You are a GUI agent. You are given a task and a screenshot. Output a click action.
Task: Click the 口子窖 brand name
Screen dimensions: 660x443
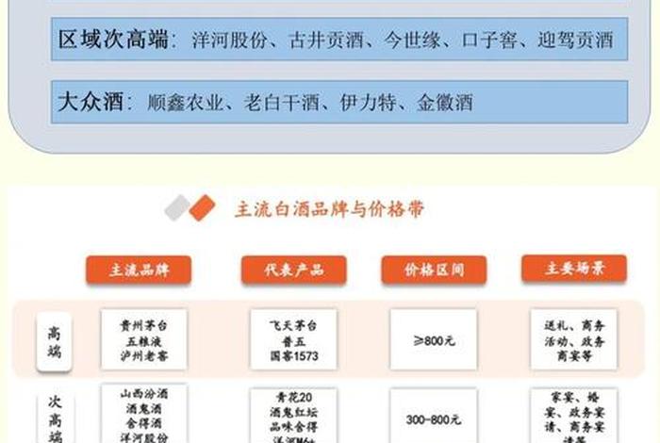[x=489, y=40]
